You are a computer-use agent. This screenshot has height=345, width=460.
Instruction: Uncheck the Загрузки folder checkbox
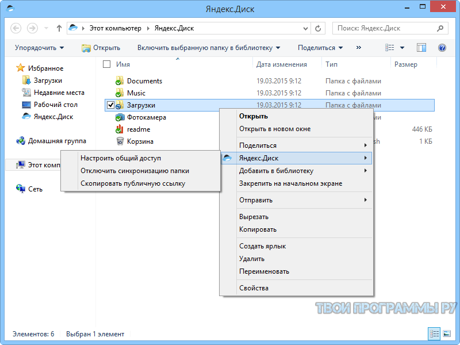[110, 105]
